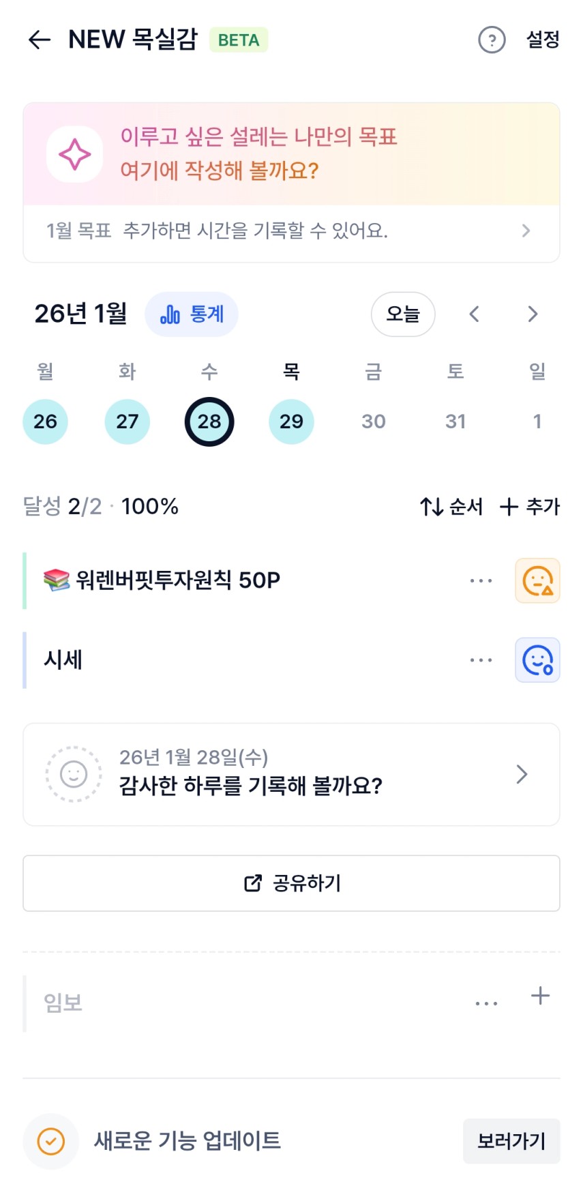Select date 26 in week calendar
Viewport: 583px width, 1199px height.
[45, 421]
